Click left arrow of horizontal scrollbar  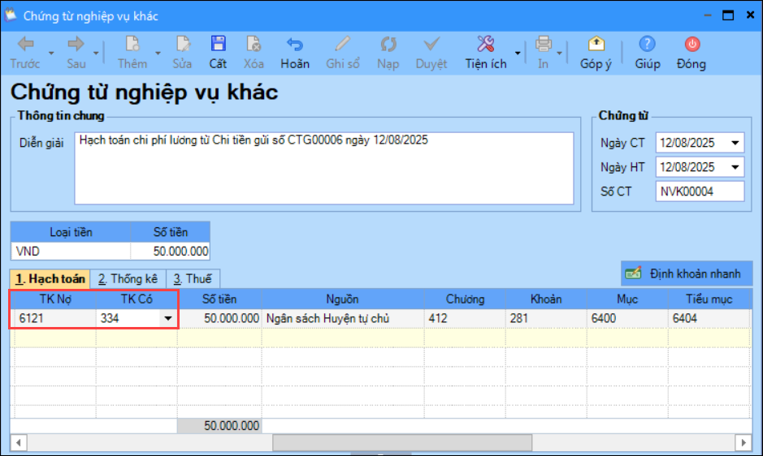[19, 443]
